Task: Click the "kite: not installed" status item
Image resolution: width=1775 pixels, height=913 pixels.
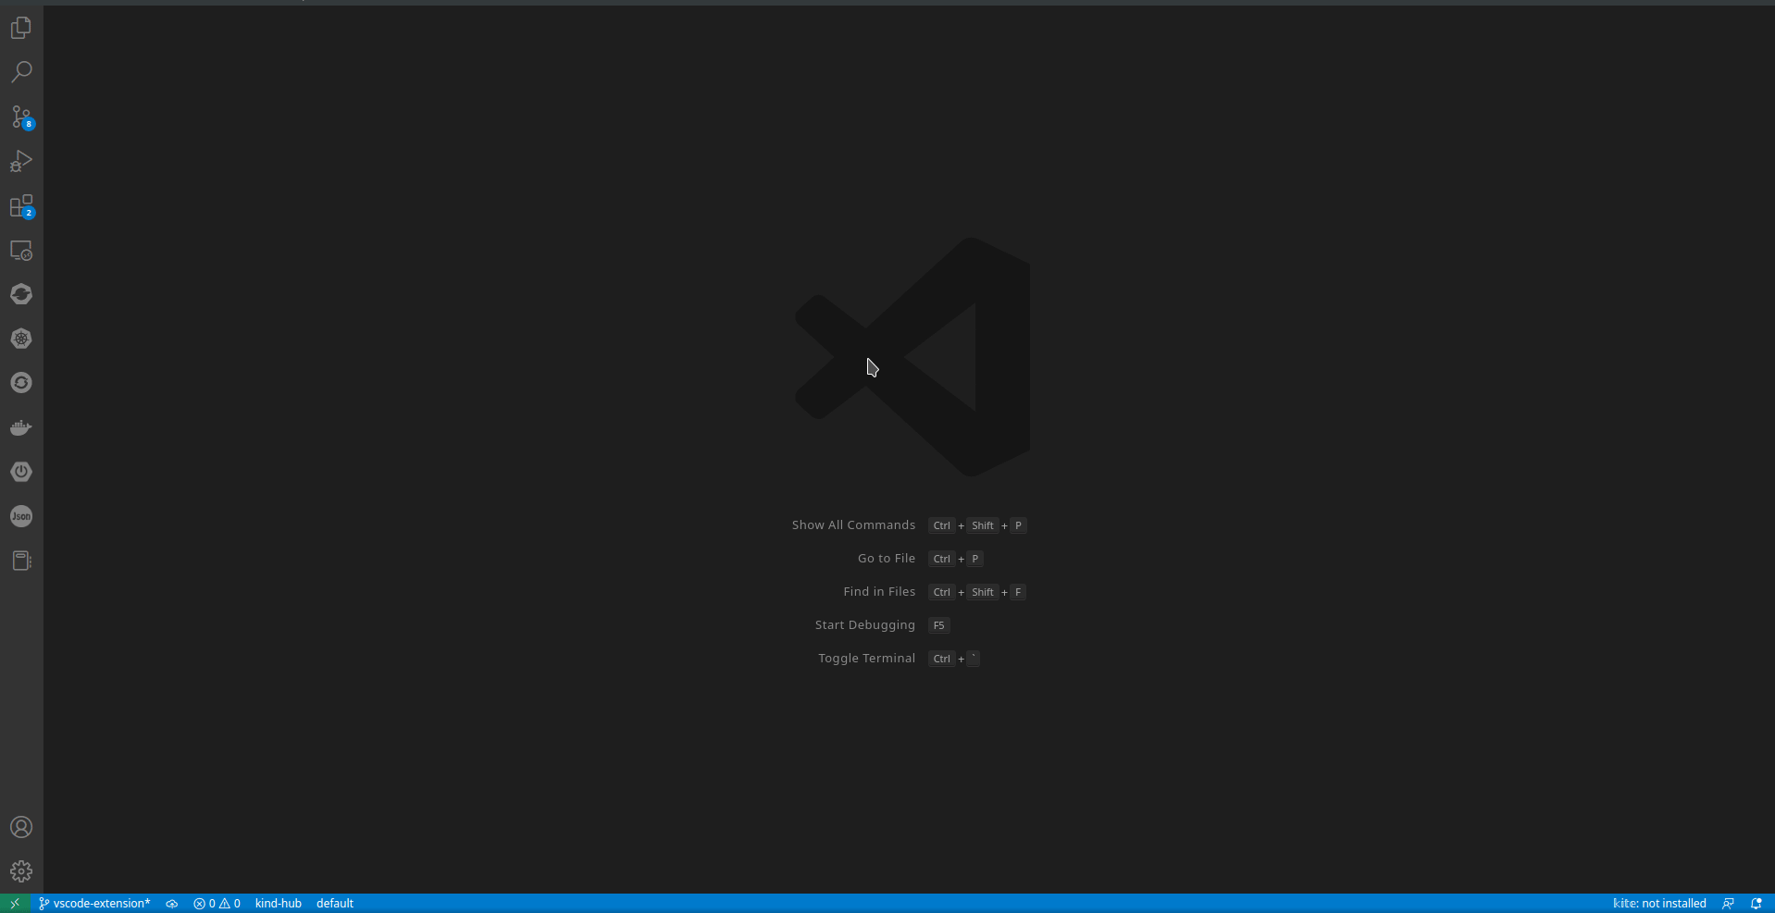Action: [1658, 904]
